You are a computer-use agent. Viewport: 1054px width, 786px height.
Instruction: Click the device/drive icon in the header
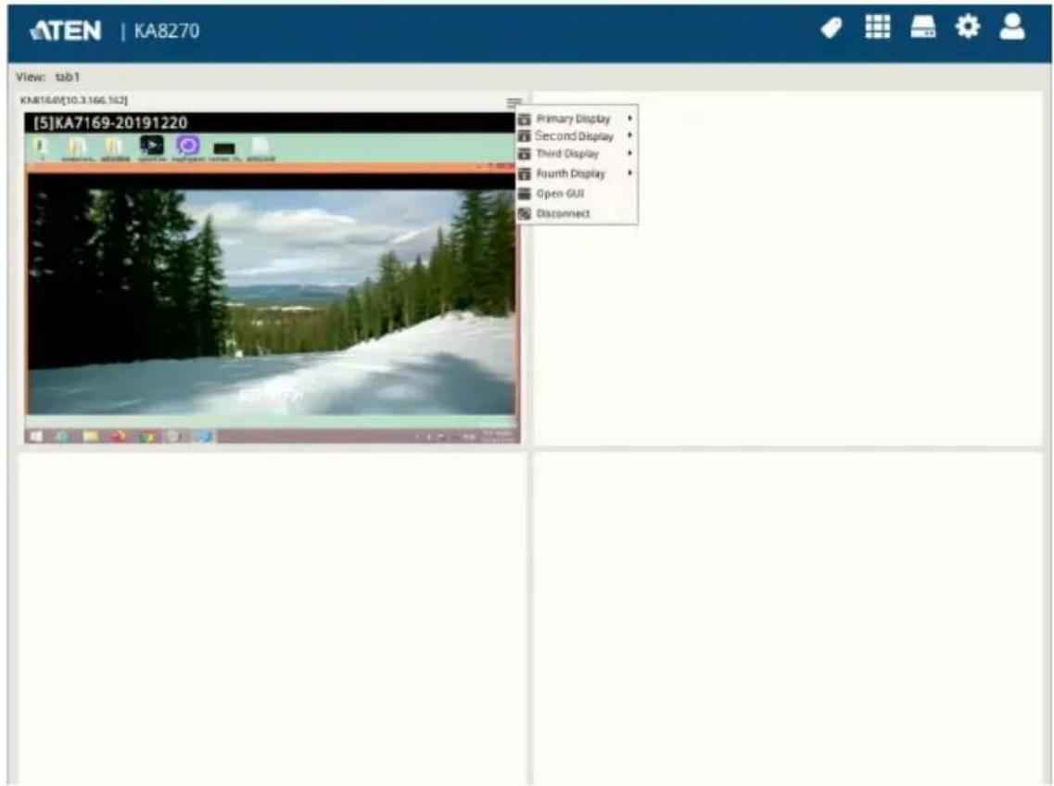(923, 28)
